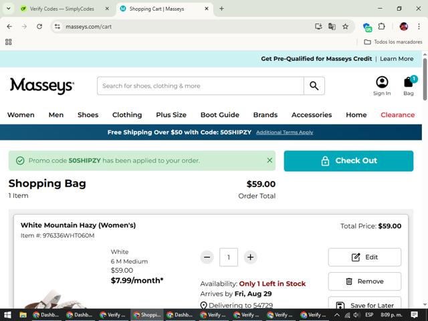Open the Clothing menu
The height and width of the screenshot is (321, 428).
tap(127, 115)
